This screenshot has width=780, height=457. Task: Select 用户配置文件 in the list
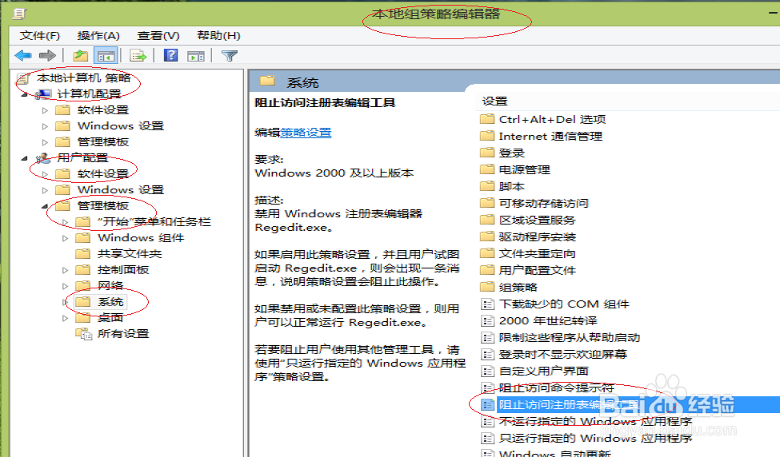tap(538, 270)
